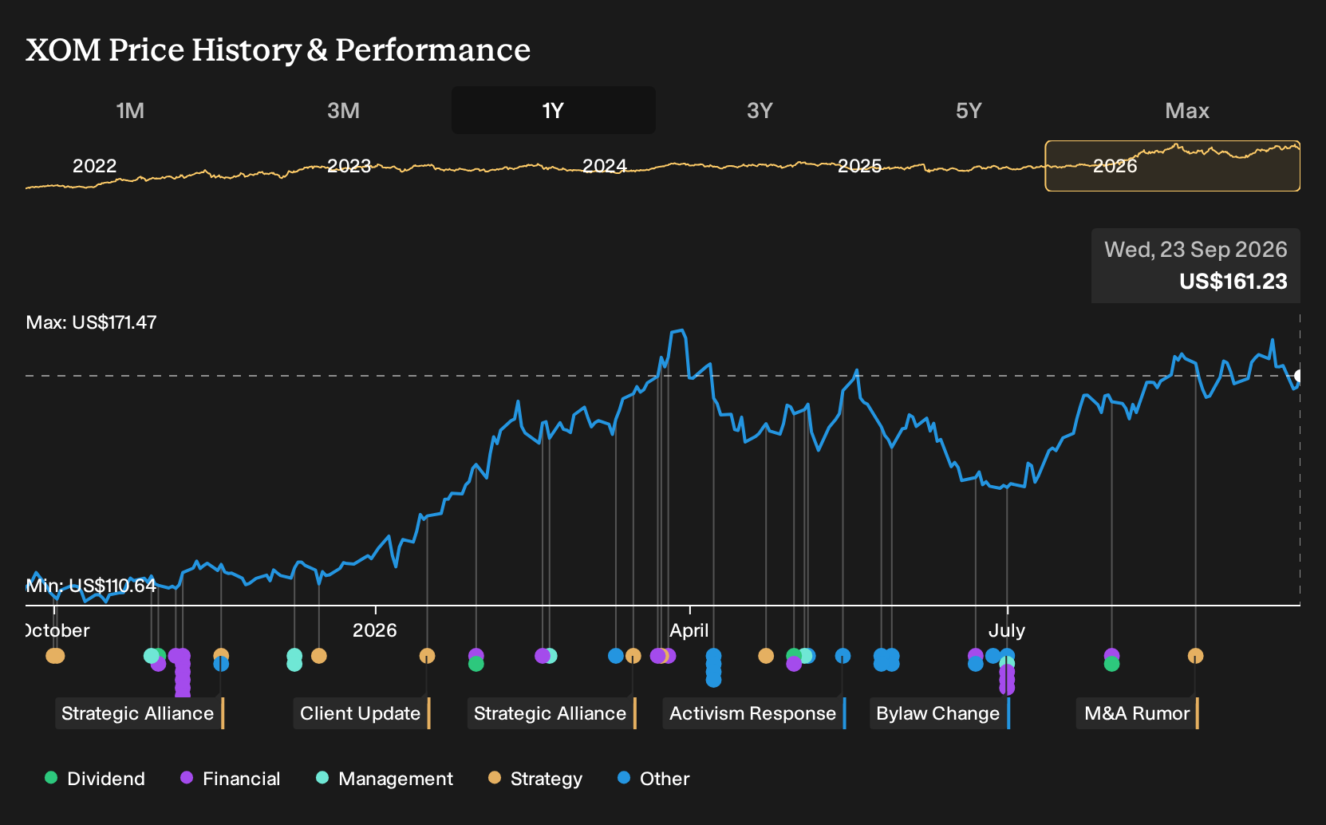Click the July axis label
The image size is (1326, 825).
pos(1007,630)
